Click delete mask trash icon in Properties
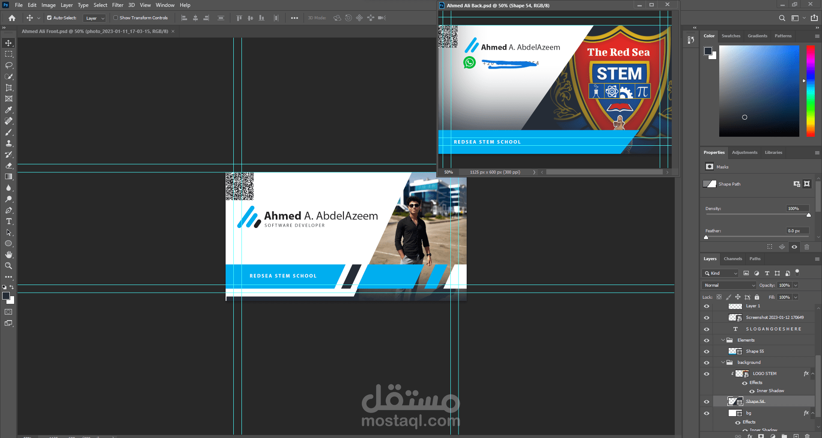The image size is (822, 438). [x=807, y=247]
